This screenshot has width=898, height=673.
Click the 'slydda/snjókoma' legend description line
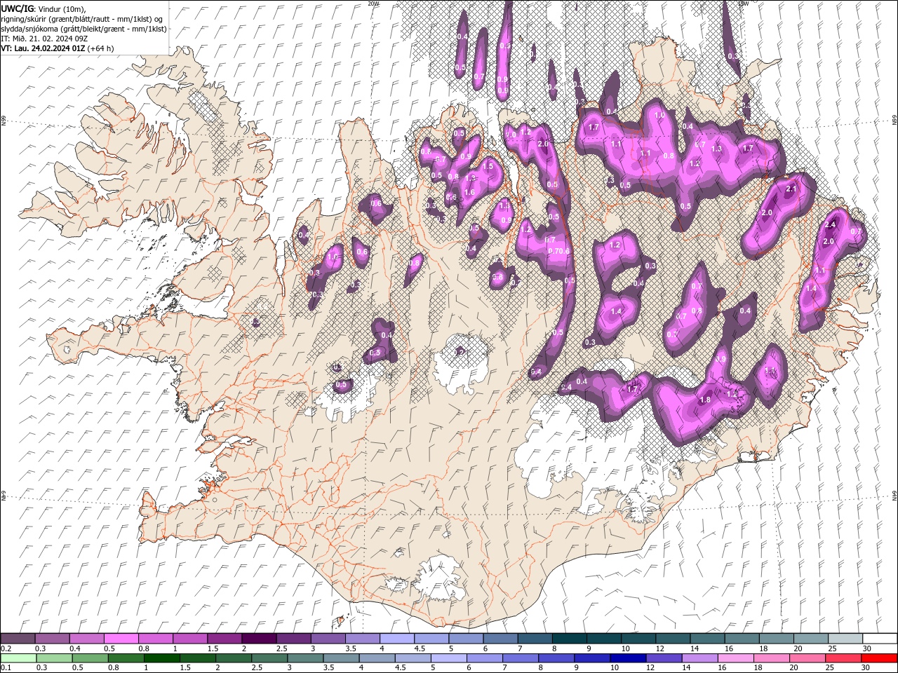click(83, 29)
